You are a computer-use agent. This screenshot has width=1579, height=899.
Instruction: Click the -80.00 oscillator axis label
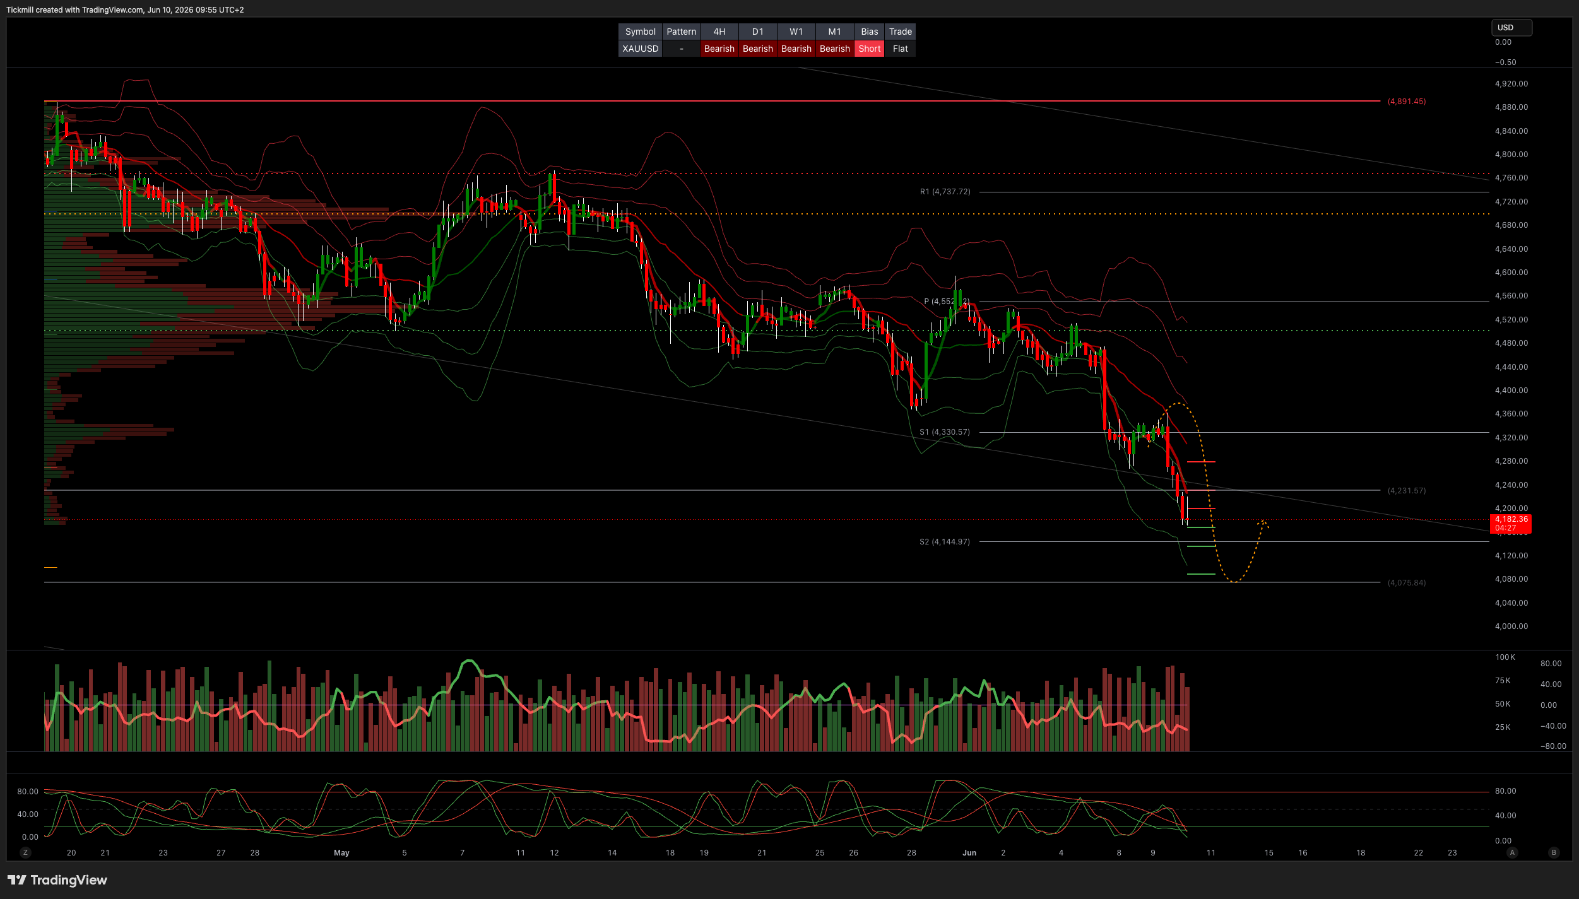click(x=1553, y=746)
